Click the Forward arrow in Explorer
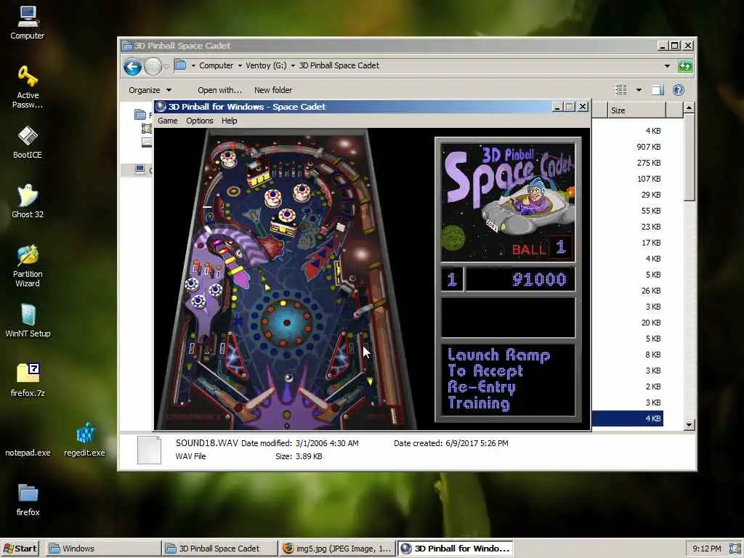Viewport: 744px width, 558px height. click(x=153, y=66)
